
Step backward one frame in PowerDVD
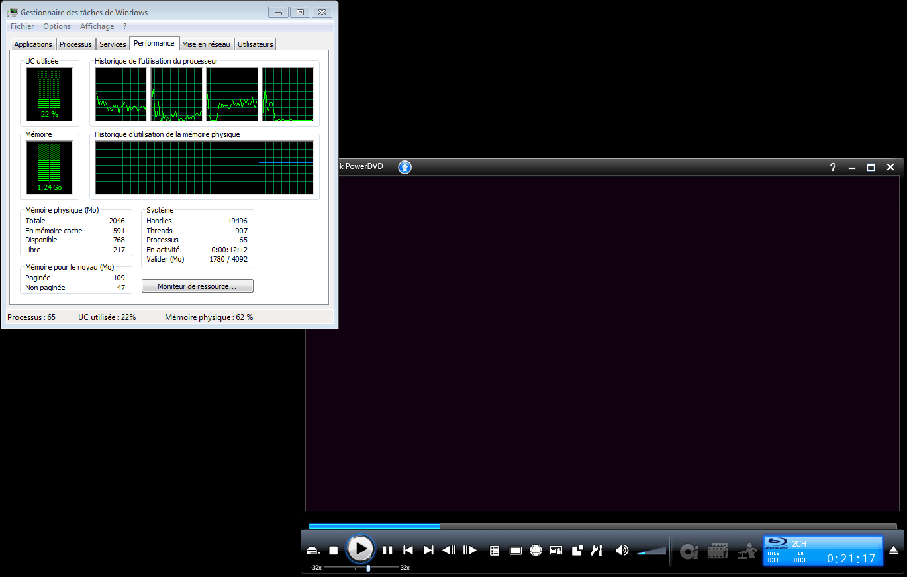449,551
